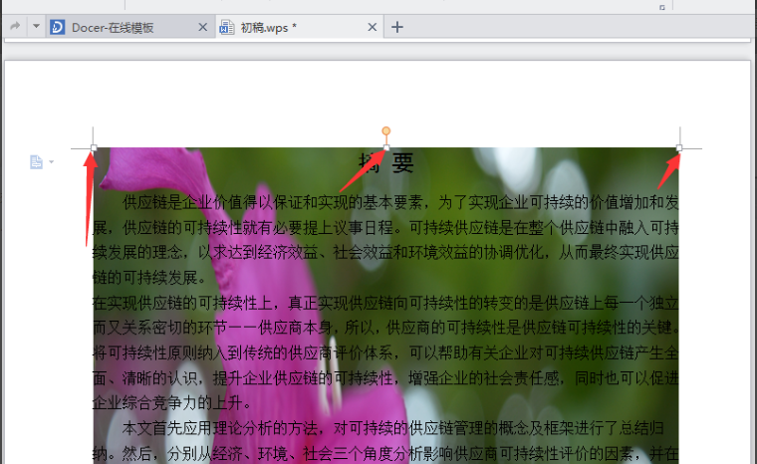
Task: Expand the paragraph layout icon dropdown arrow
Action: [51, 161]
